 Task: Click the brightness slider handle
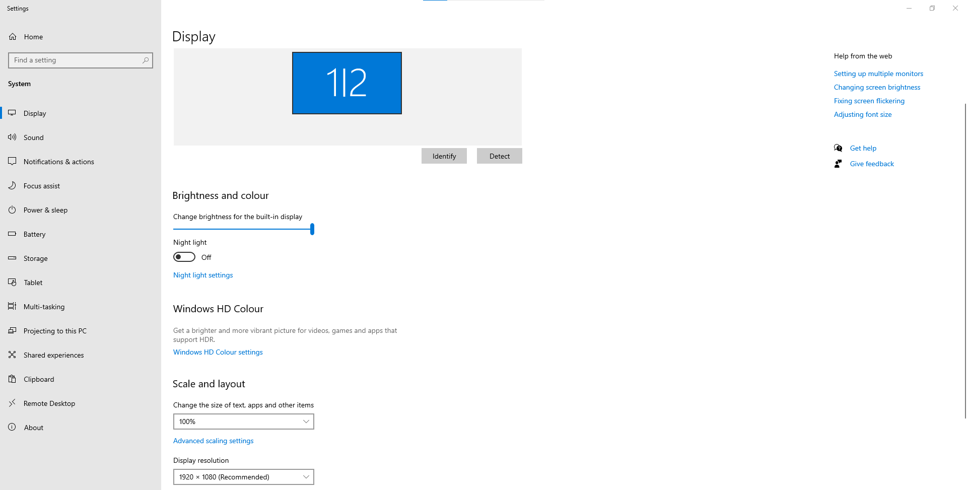[x=312, y=229]
